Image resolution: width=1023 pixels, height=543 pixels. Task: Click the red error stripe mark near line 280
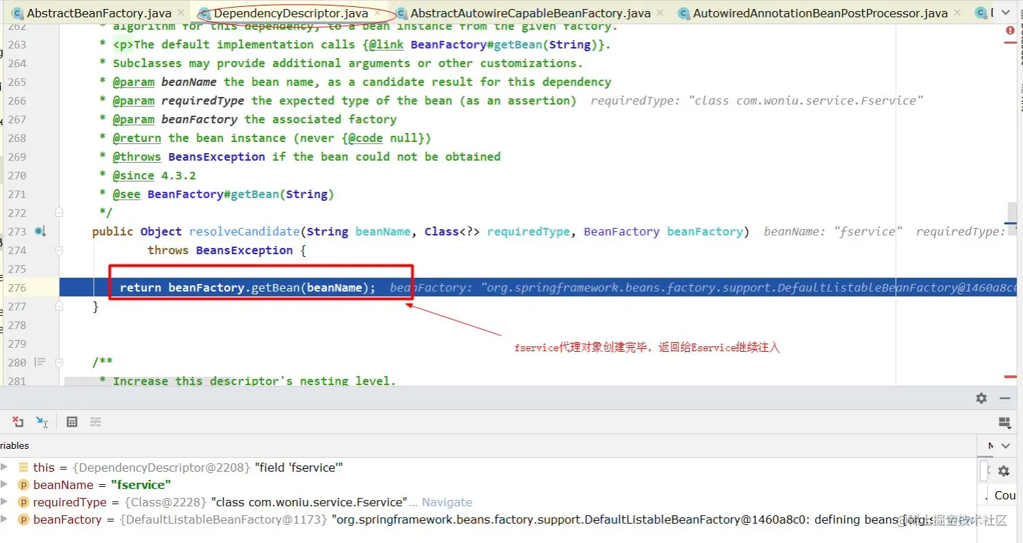[x=1011, y=377]
